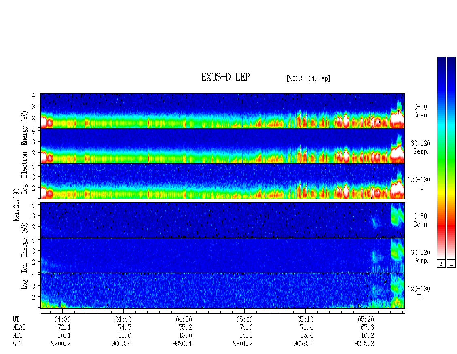The image size is (457, 354).
Task: Click the 04:40 UT time tick
Action: point(123,319)
